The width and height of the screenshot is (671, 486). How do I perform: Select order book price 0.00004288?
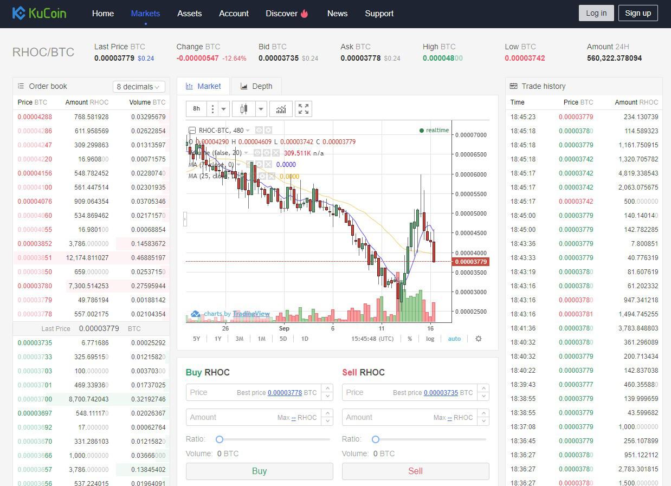pyautogui.click(x=35, y=117)
